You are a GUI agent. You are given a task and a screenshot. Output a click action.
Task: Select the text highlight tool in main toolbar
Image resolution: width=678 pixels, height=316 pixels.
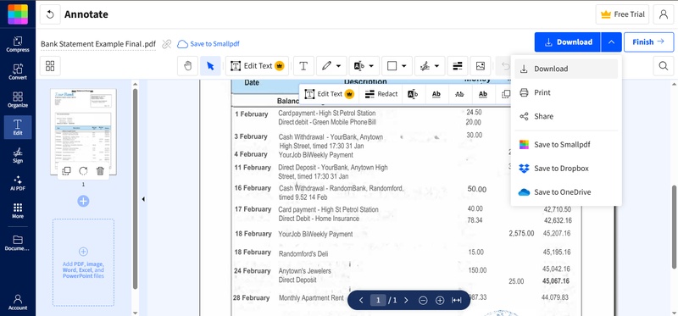pos(358,66)
